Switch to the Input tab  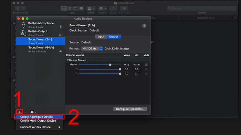pyautogui.click(x=101, y=37)
